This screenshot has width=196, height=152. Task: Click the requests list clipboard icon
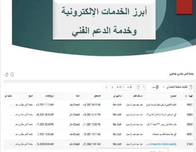point(191,87)
